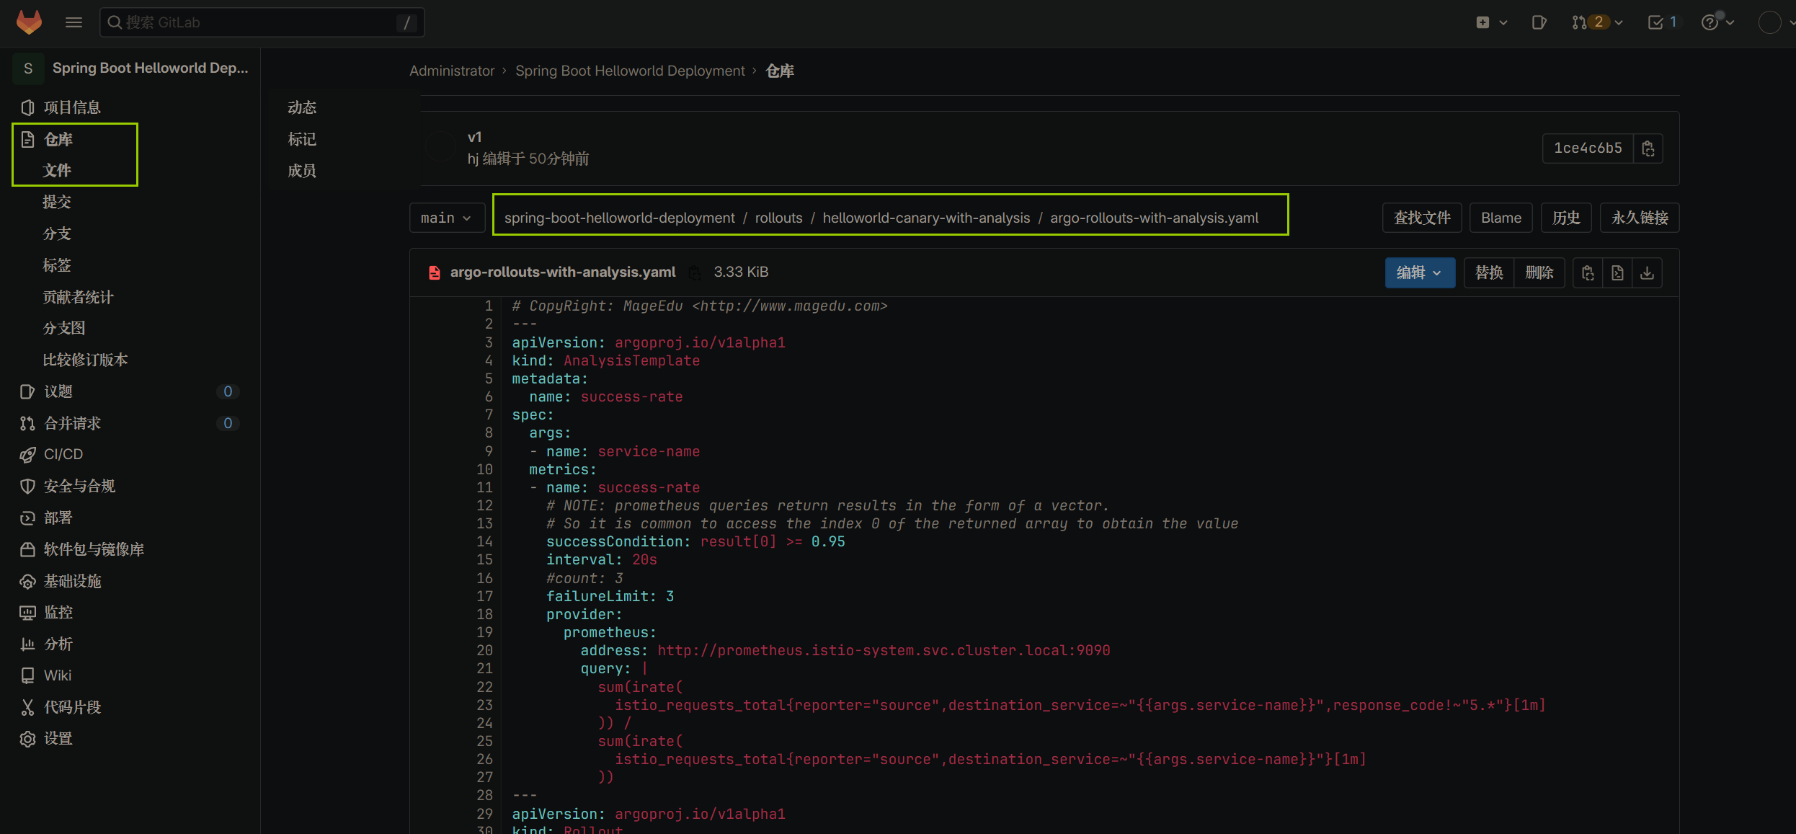
Task: Open 分支 branches page
Action: (57, 234)
